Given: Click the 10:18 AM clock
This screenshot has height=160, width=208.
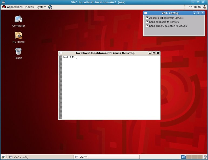Looking at the screenshot, I should pos(195,7).
